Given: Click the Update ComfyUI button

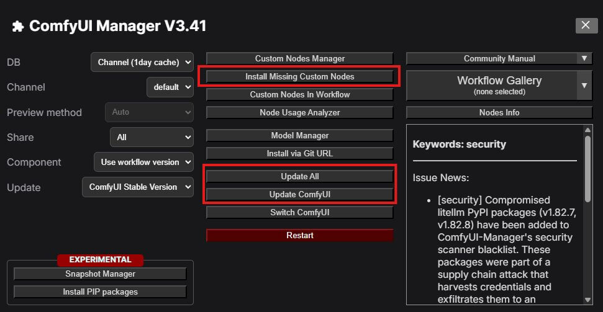Looking at the screenshot, I should tap(299, 194).
